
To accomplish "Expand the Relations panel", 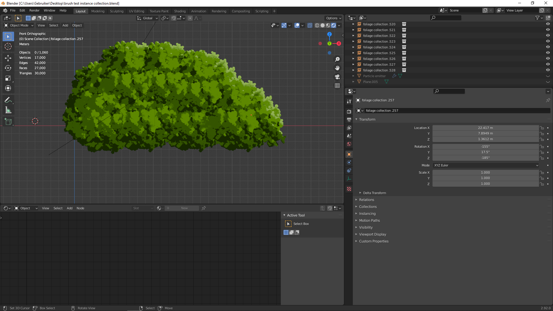I will (x=366, y=200).
